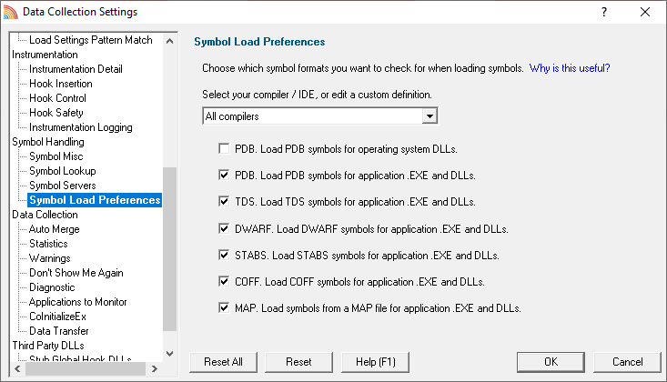Click the horizontal scroll left arrow
This screenshot has width=667, height=382.
17,369
